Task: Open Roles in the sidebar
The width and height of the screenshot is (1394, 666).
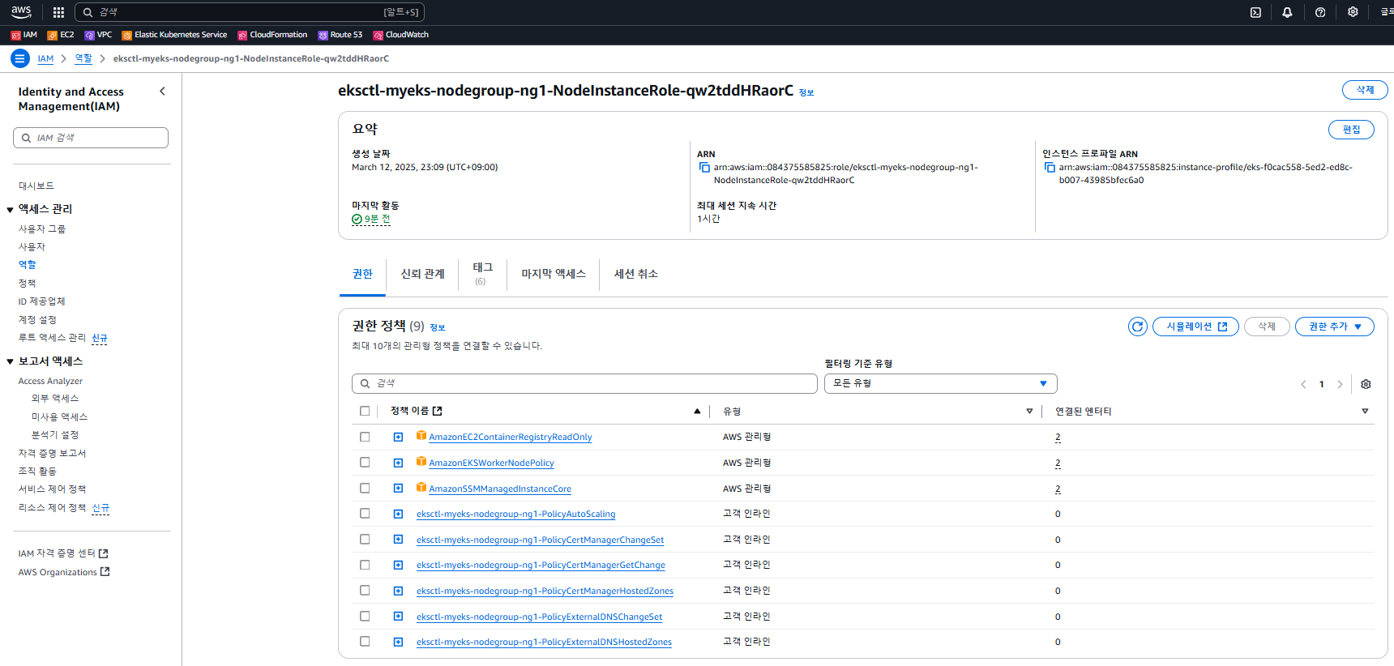Action: [x=28, y=264]
